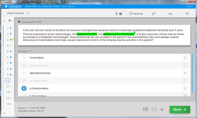
Task: Cross out answer α-Galactosidase
Action: (x=185, y=88)
